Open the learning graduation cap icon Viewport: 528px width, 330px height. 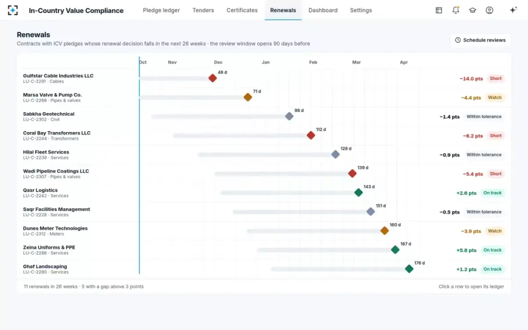(473, 10)
